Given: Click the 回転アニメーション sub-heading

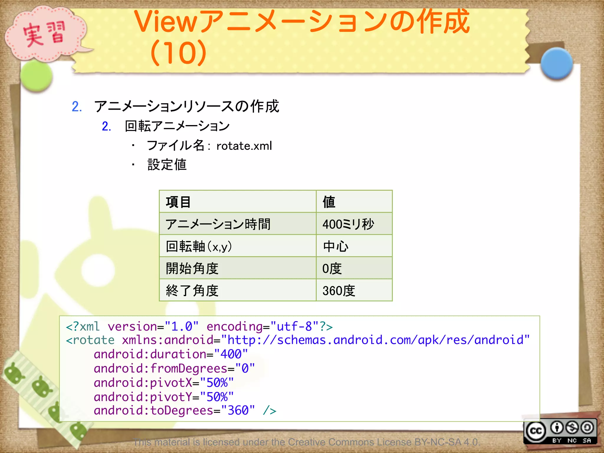Looking at the screenshot, I should (177, 126).
